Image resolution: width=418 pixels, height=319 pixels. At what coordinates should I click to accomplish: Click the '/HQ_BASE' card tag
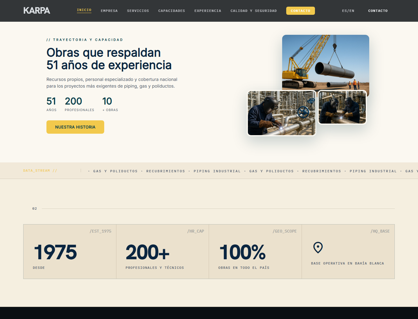380,231
